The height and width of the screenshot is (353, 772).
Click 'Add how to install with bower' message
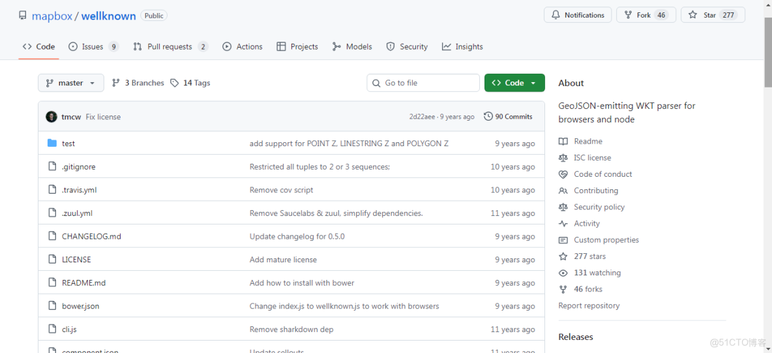[302, 283]
